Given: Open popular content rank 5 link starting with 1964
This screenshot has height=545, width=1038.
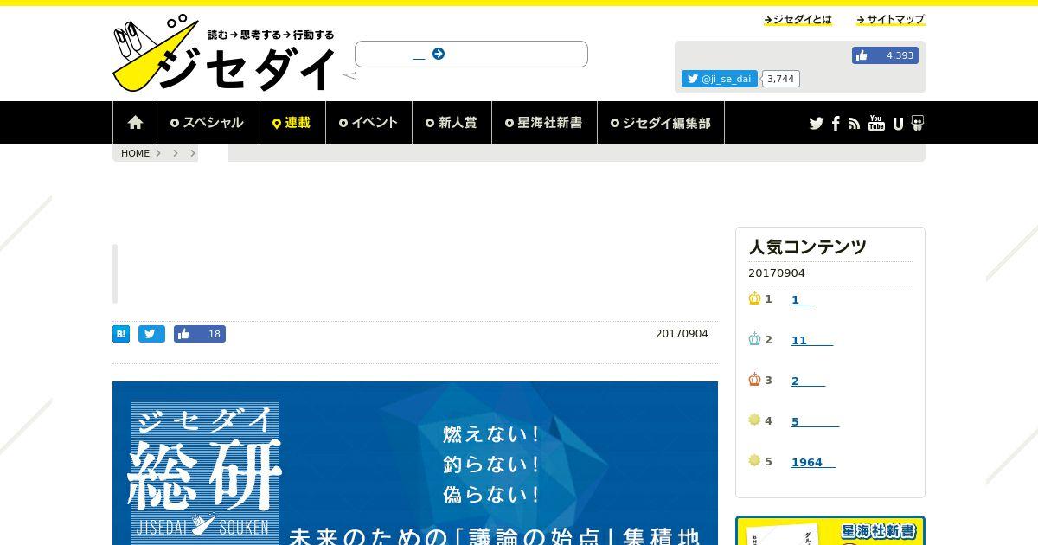Looking at the screenshot, I should coord(813,462).
